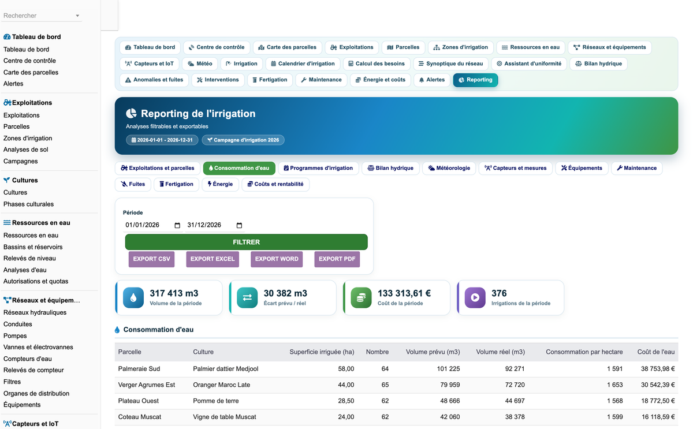The image size is (693, 429).
Task: Go to Carte des parcelles tab
Action: pyautogui.click(x=288, y=47)
